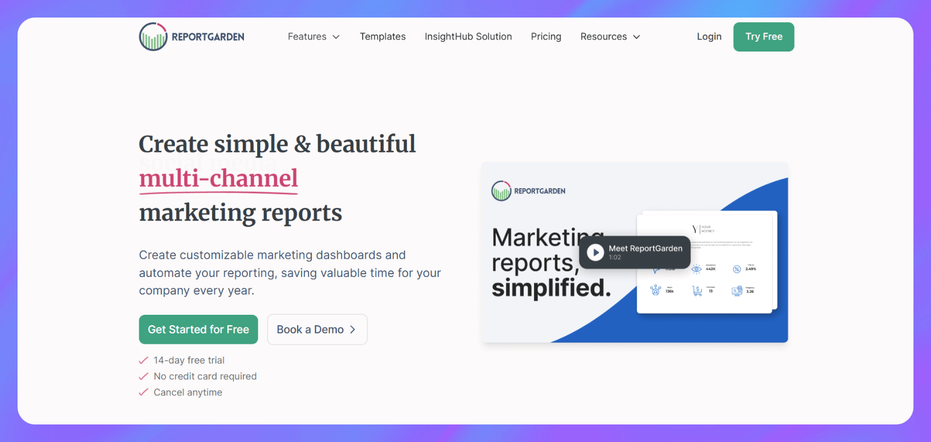
Task: Click the checkmark next to No credit card required
Action: (144, 376)
